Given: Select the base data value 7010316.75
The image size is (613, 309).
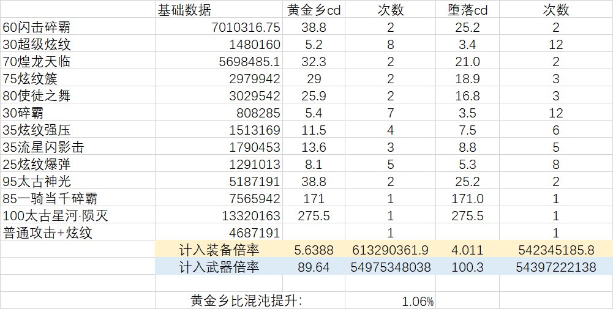Looking at the screenshot, I should tap(219, 26).
